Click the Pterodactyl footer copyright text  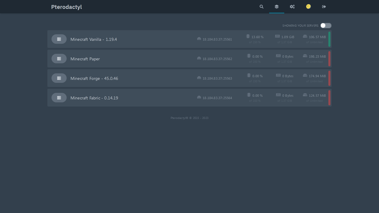[x=189, y=118]
